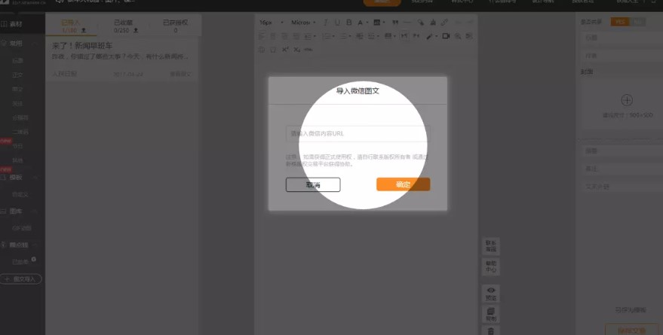Apply superscript formatting

[x=286, y=50]
